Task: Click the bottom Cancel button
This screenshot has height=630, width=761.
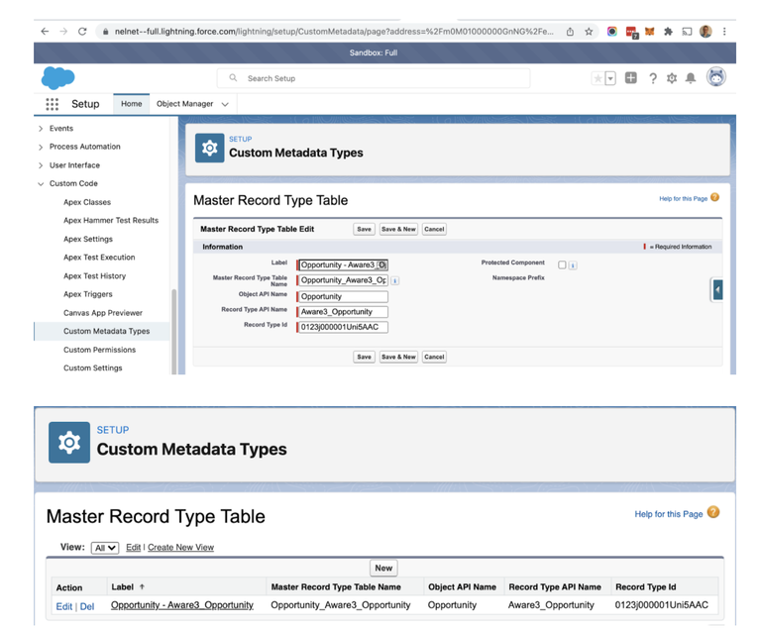Action: pos(434,357)
